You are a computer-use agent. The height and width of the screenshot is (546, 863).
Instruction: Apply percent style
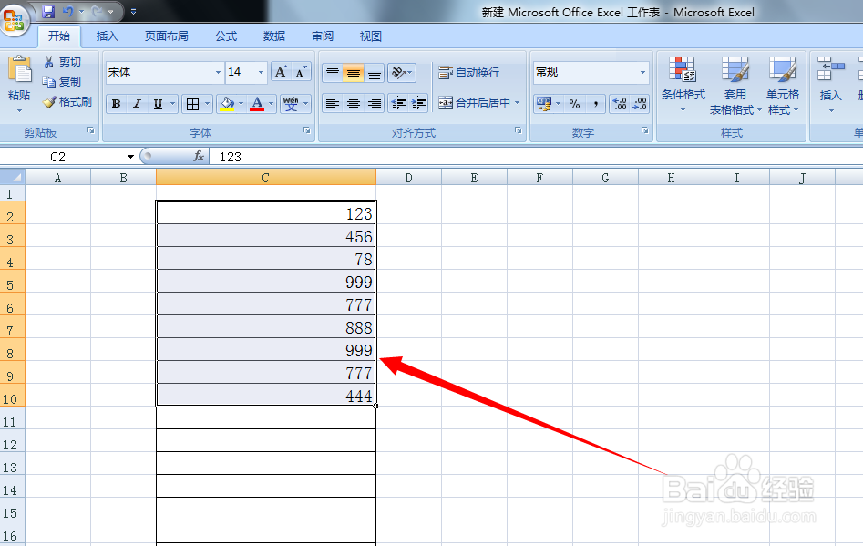(575, 104)
